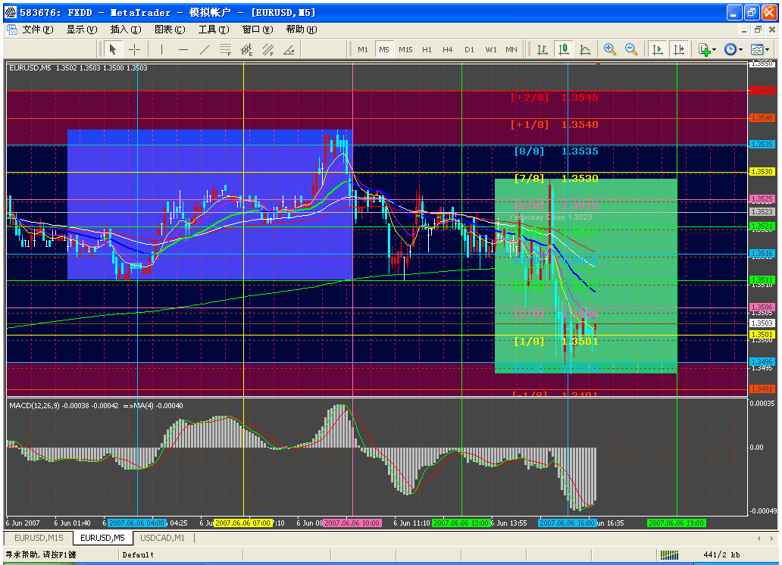
Task: Open the 图表(C) menu
Action: tap(170, 30)
